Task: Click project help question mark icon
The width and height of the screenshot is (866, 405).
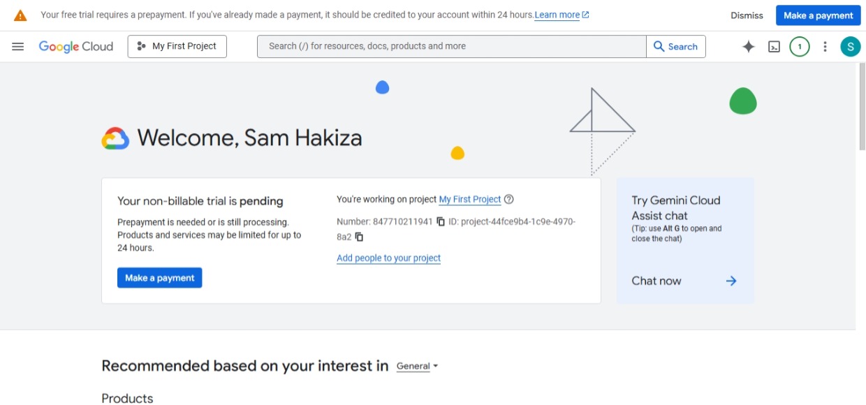Action: [x=508, y=199]
